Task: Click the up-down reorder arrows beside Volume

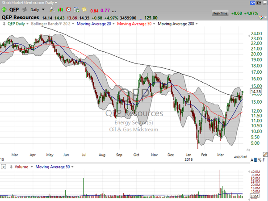Action: (x=11, y=167)
